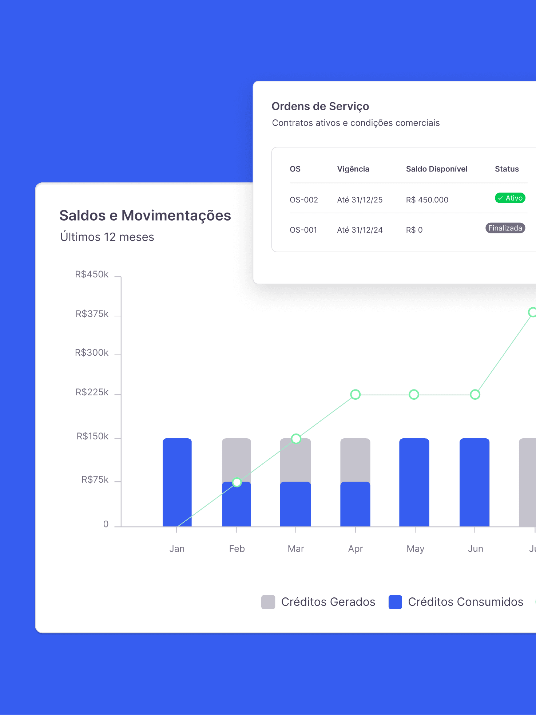
Task: Click the 'R$ 0' balance for OS-001
Action: coord(414,230)
